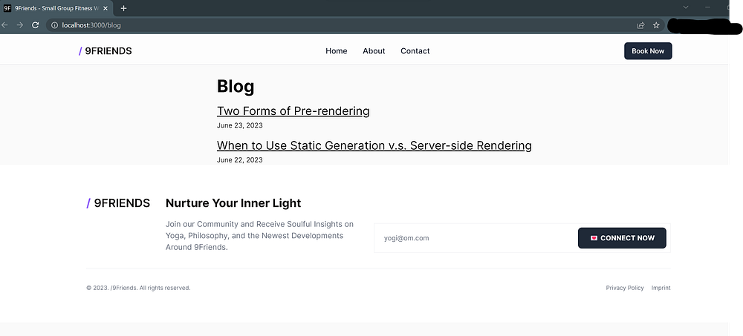Click the 9FRIENDS logo in the header

click(x=106, y=51)
